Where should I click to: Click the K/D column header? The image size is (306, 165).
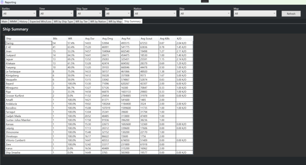pyautogui.click(x=179, y=39)
